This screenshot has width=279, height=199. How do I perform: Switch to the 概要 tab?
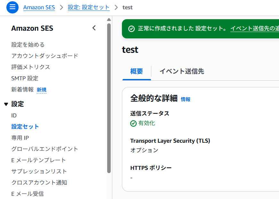pyautogui.click(x=137, y=71)
